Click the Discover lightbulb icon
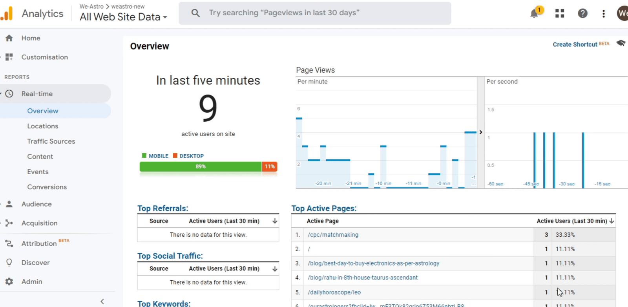 pos(9,262)
